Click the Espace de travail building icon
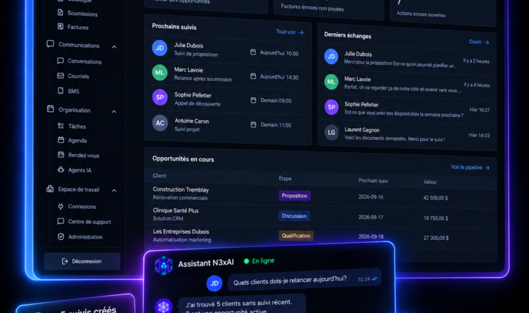529x313 pixels. tap(50, 189)
